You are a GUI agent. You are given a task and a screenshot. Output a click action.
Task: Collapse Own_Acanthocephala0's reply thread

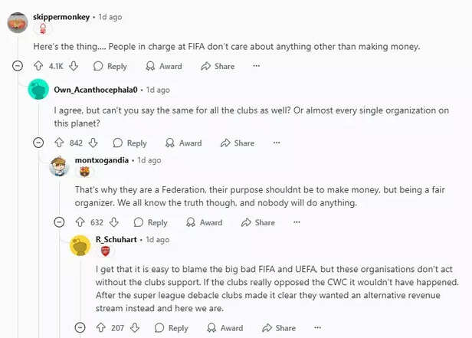click(38, 143)
